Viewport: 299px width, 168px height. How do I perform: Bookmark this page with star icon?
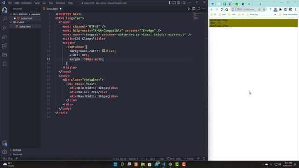coord(264,9)
